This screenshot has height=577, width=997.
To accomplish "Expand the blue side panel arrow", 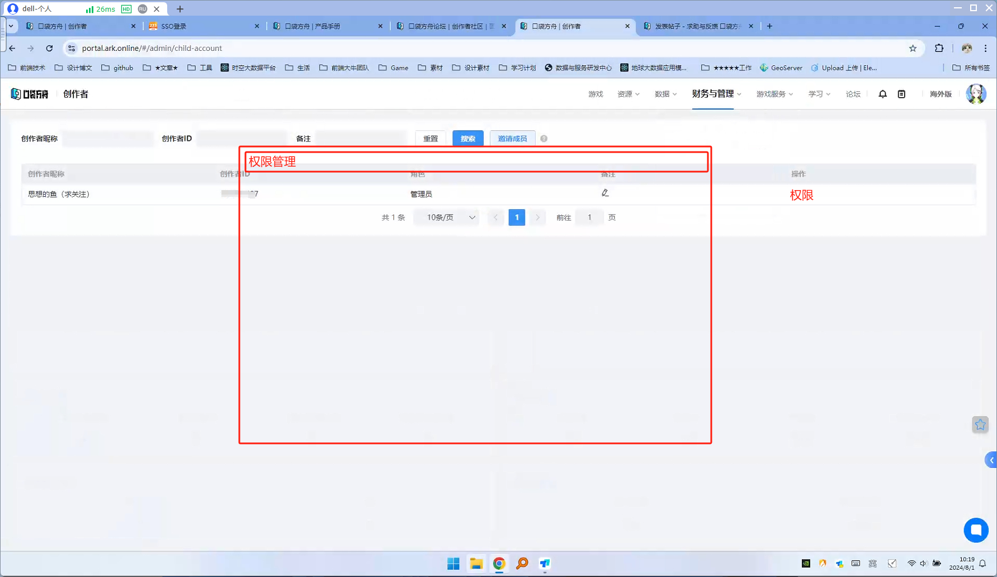I will tap(991, 460).
